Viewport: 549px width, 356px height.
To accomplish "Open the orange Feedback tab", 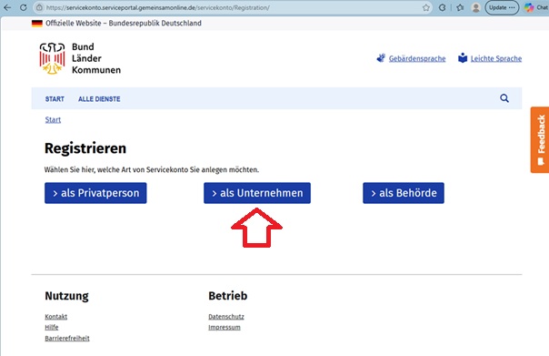I will [x=541, y=140].
